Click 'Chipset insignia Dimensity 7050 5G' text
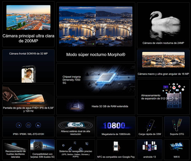This screenshot has width=191, height=161. point(71,80)
